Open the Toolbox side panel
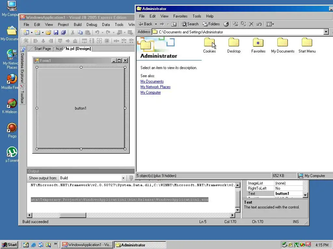Image resolution: width=333 pixels, height=249 pixels. tap(22, 94)
